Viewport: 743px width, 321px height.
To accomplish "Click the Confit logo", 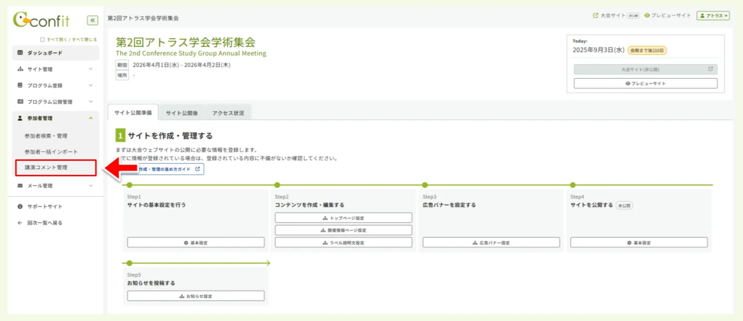I will pos(41,20).
